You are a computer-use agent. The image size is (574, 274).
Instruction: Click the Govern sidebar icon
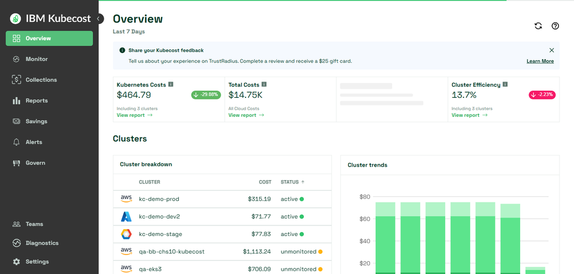click(16, 163)
